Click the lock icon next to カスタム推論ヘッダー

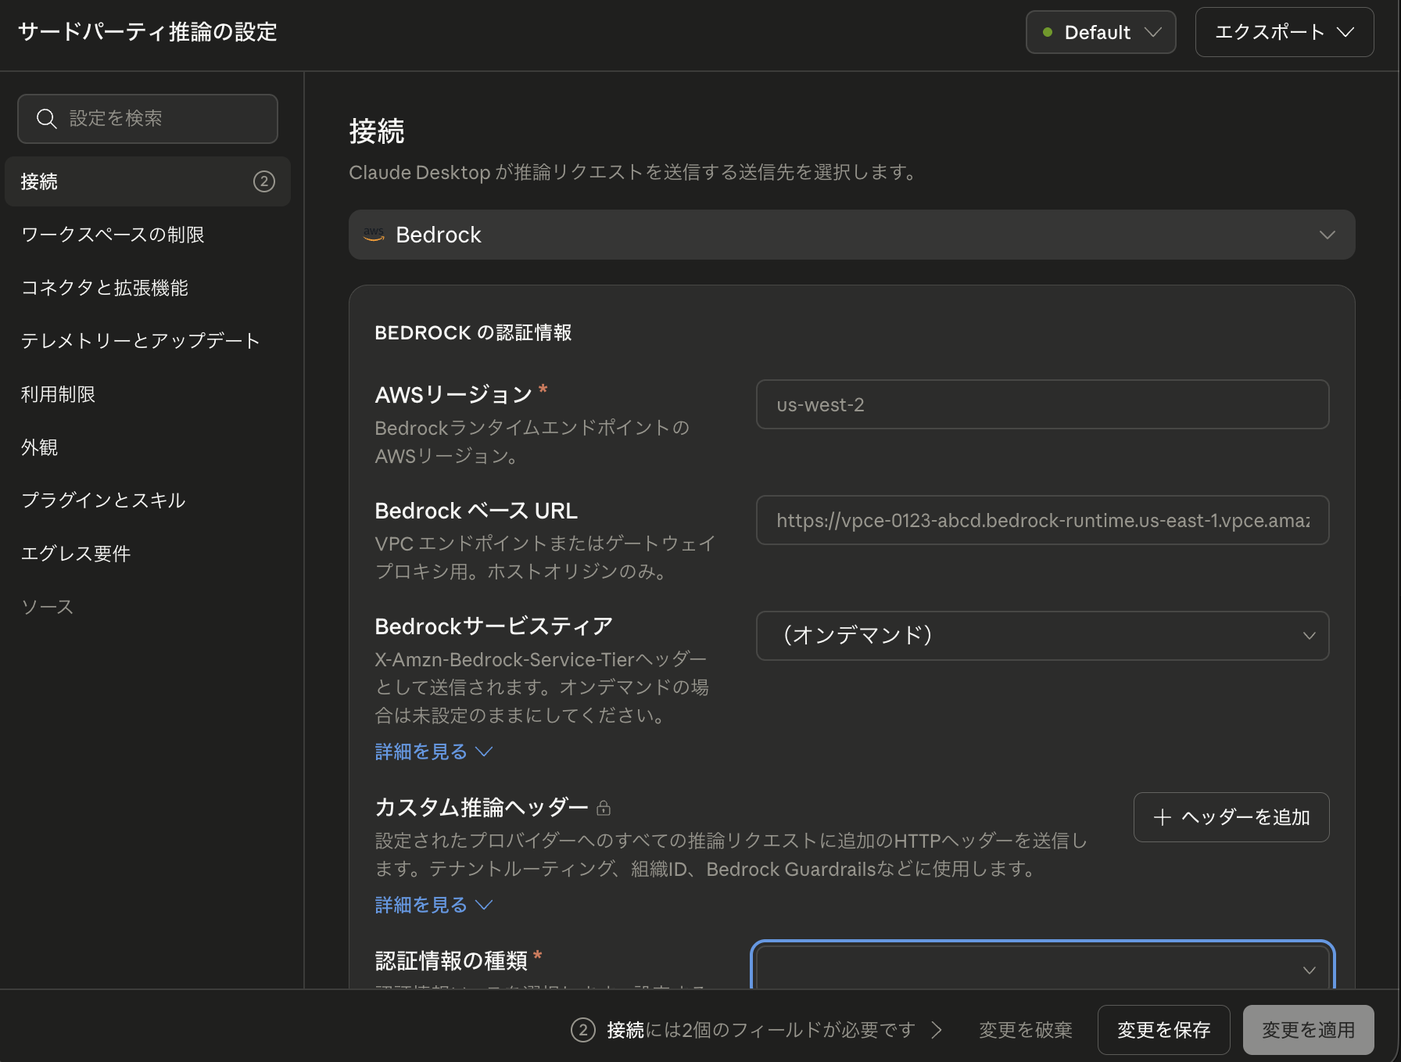604,808
